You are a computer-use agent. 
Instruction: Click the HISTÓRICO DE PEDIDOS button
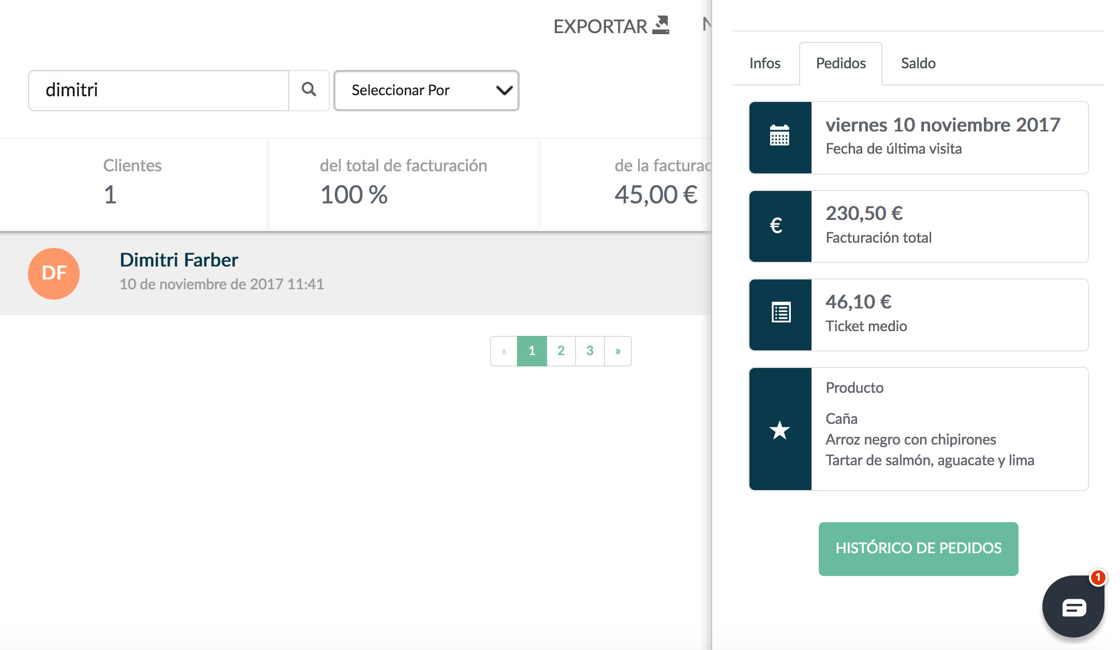(x=919, y=549)
